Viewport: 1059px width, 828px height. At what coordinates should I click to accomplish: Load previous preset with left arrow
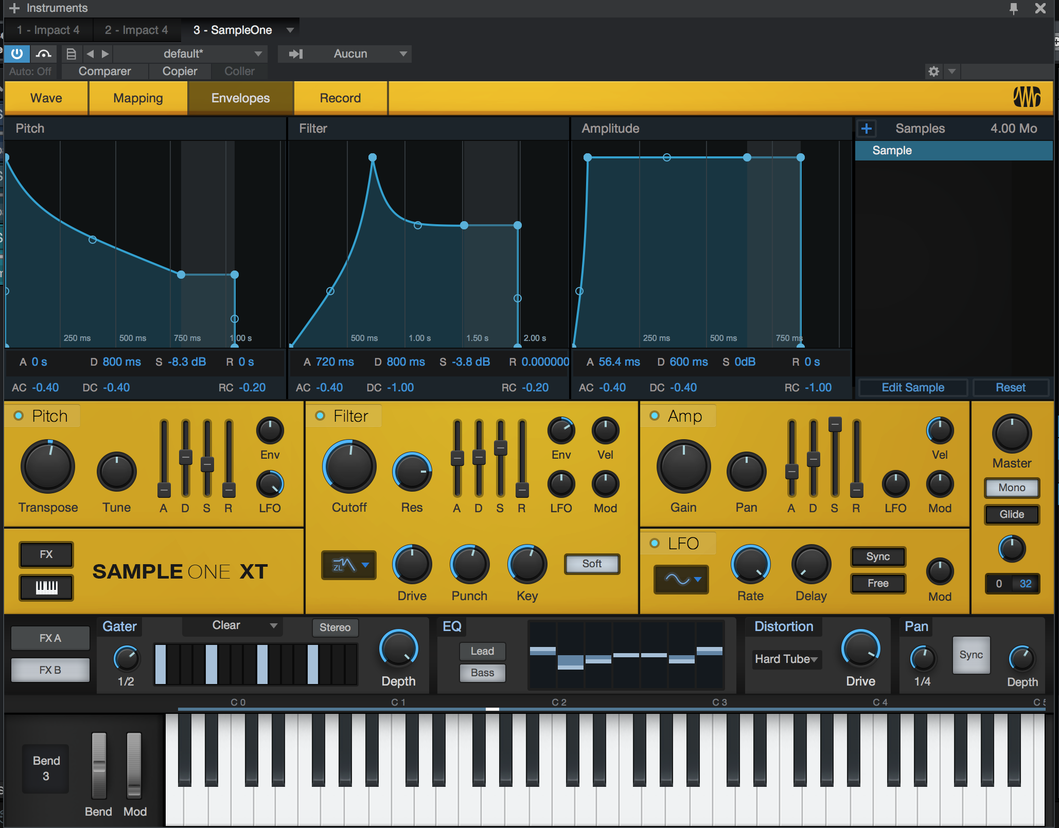coord(90,53)
